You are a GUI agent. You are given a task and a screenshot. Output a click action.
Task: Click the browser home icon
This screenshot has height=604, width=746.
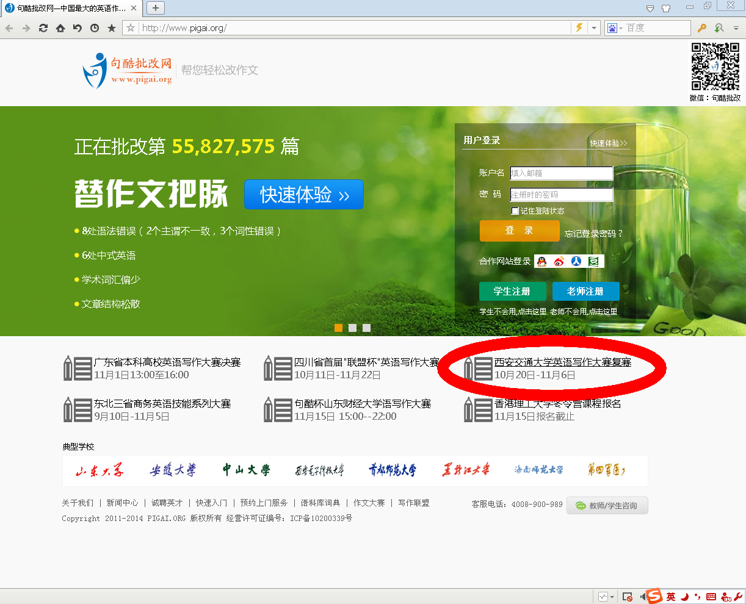click(60, 28)
